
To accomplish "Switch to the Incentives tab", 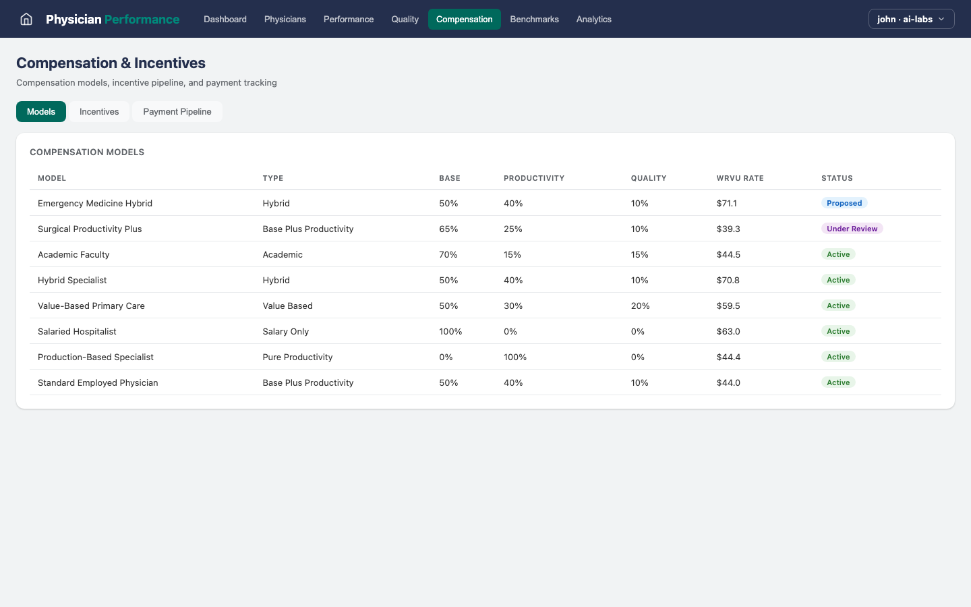I will point(99,111).
